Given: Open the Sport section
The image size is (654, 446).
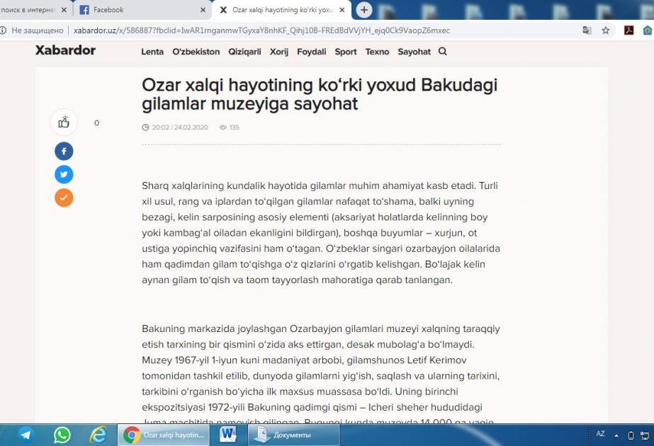Looking at the screenshot, I should [346, 52].
